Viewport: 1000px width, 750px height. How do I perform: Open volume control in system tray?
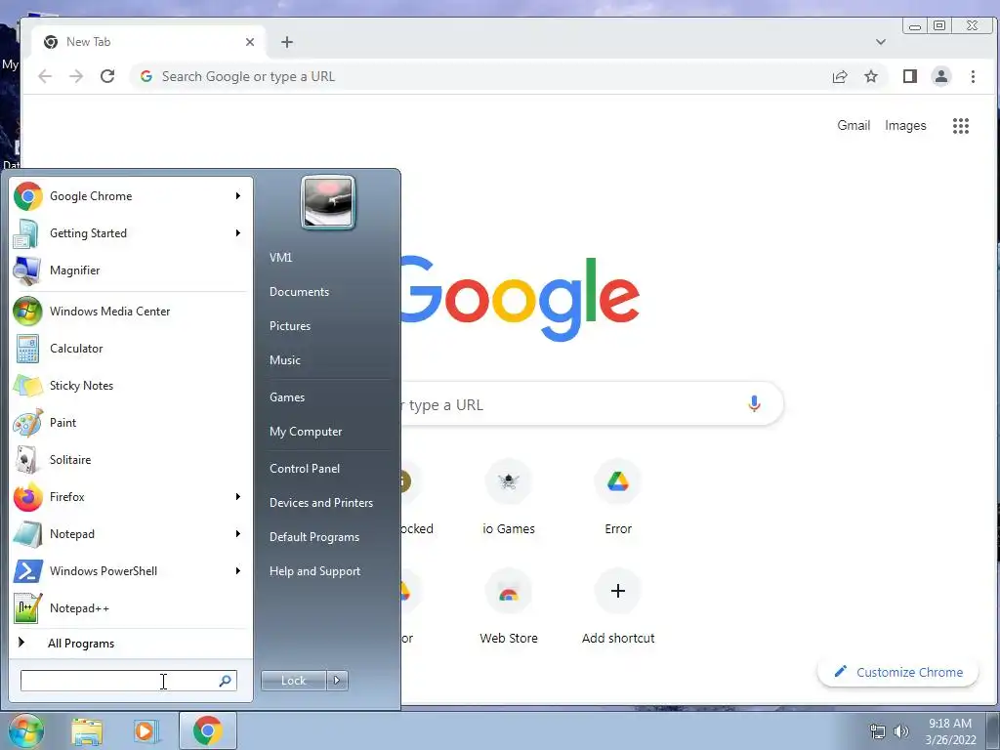point(901,731)
